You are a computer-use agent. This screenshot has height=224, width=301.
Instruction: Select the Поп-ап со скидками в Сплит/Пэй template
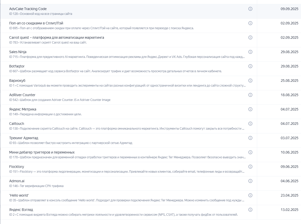[36, 23]
